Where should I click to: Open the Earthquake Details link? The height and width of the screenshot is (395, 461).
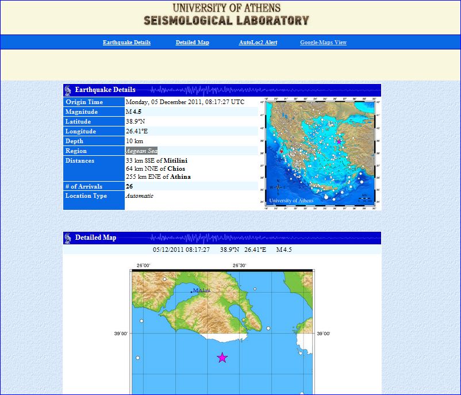coord(126,43)
